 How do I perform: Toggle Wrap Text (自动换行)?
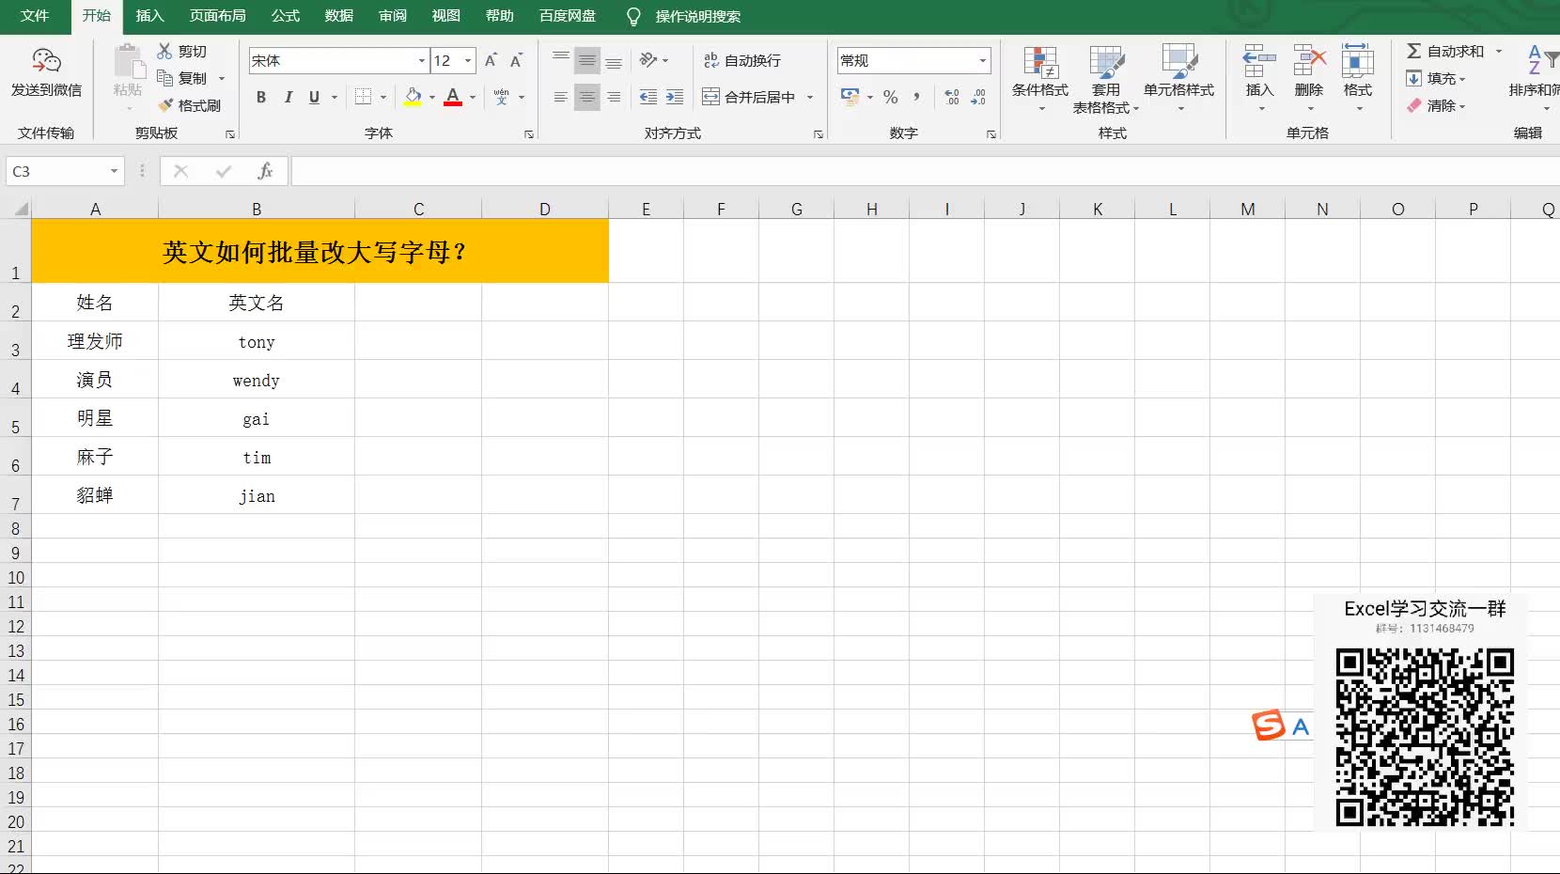(742, 60)
